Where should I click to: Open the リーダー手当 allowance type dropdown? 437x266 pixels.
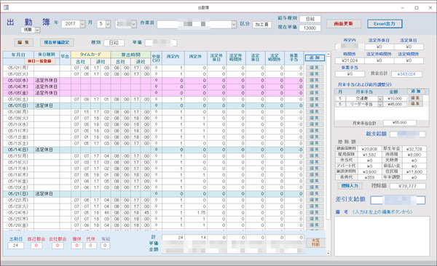[x=380, y=104]
